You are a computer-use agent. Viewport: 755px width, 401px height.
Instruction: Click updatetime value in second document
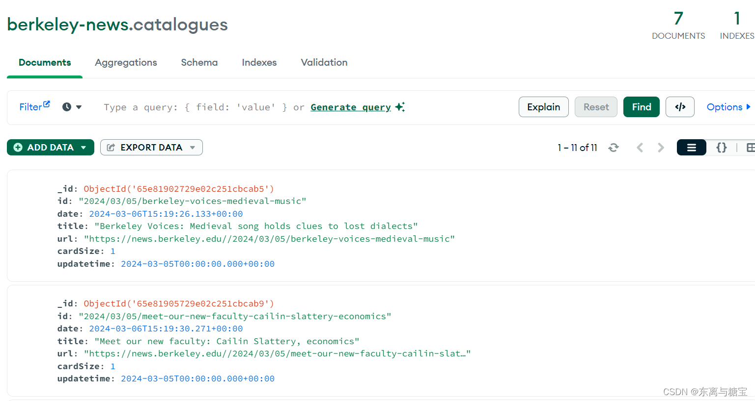click(197, 378)
